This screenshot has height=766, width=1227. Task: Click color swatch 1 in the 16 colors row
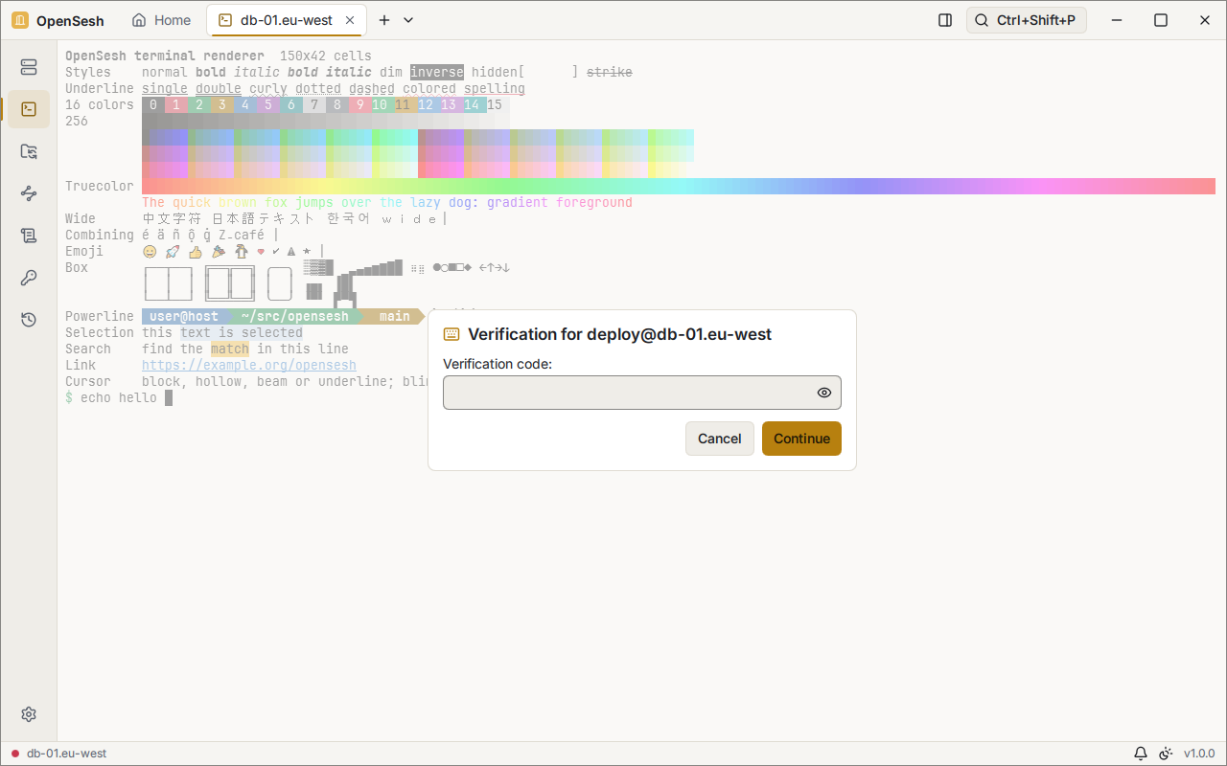tap(176, 105)
